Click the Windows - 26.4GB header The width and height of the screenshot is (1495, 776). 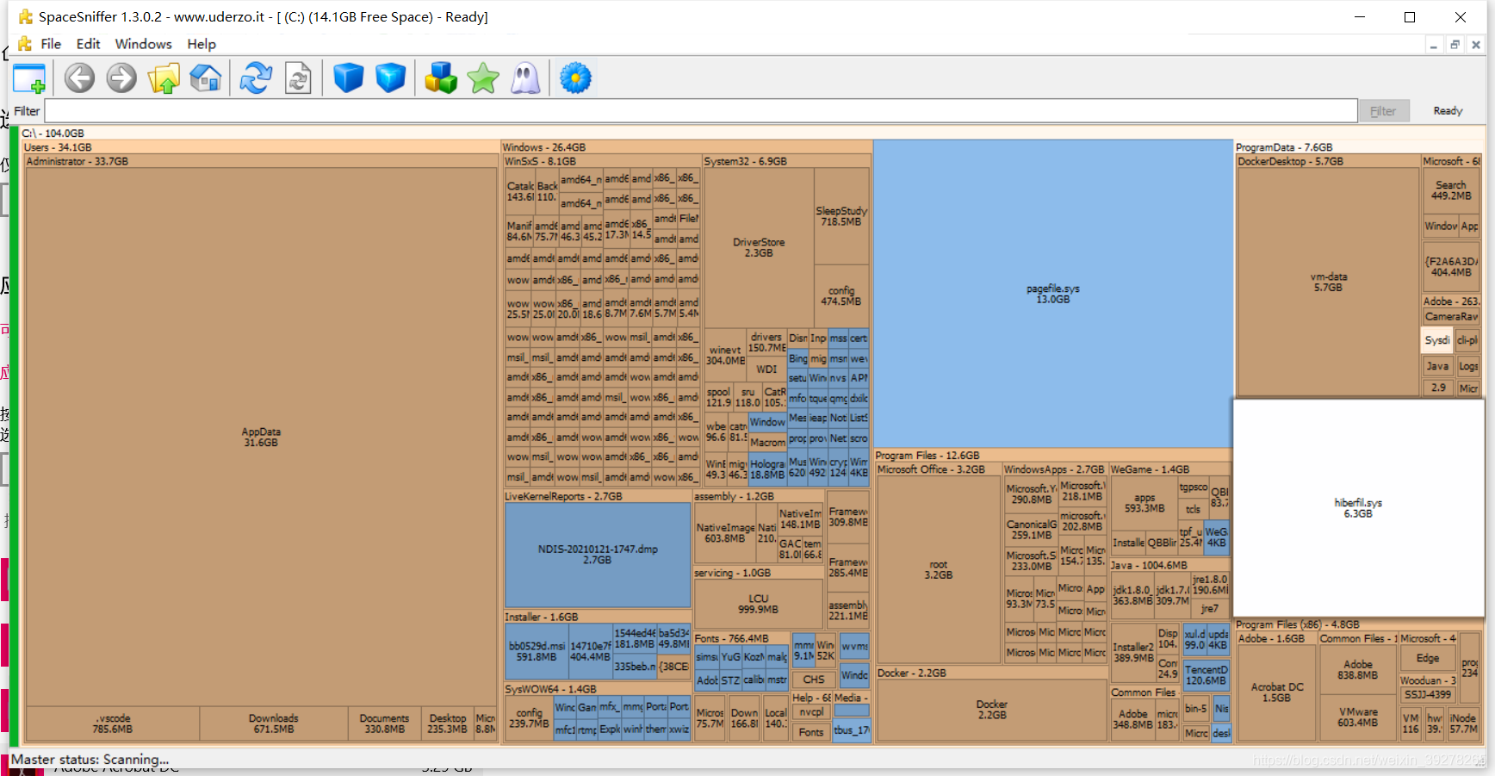[544, 147]
